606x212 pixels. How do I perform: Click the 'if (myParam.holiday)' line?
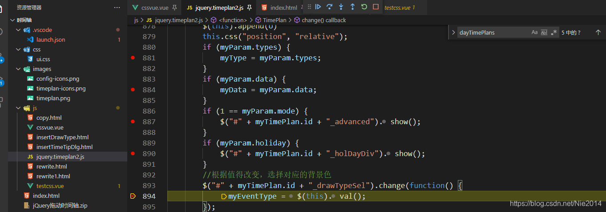(251, 143)
